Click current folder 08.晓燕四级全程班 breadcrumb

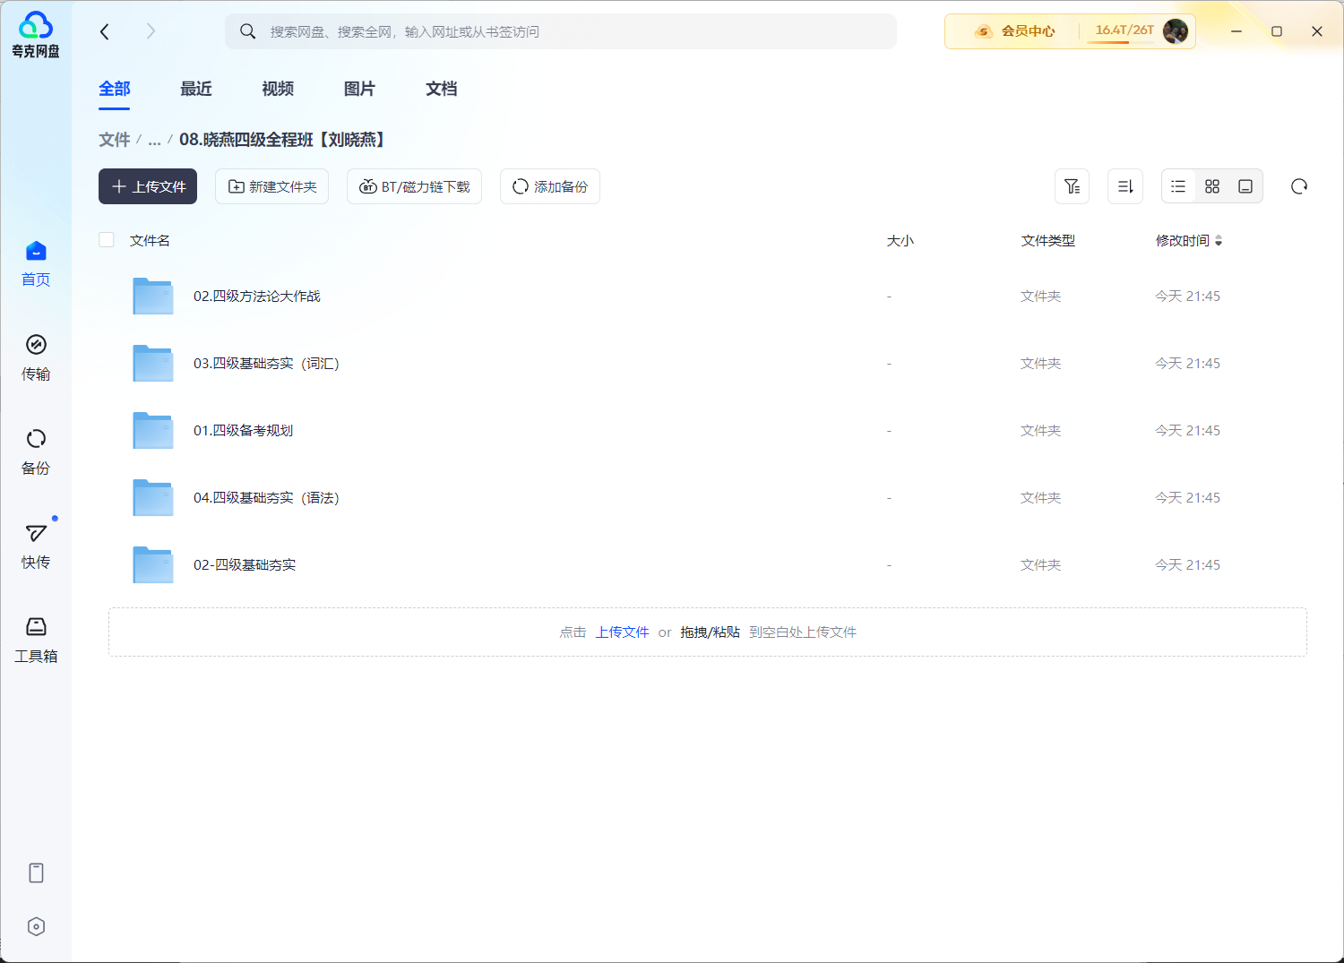[284, 140]
